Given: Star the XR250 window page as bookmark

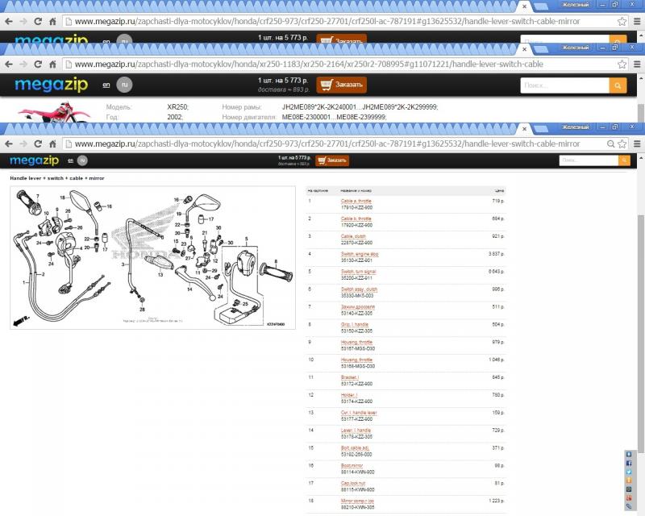Looking at the screenshot, I should click(x=622, y=64).
